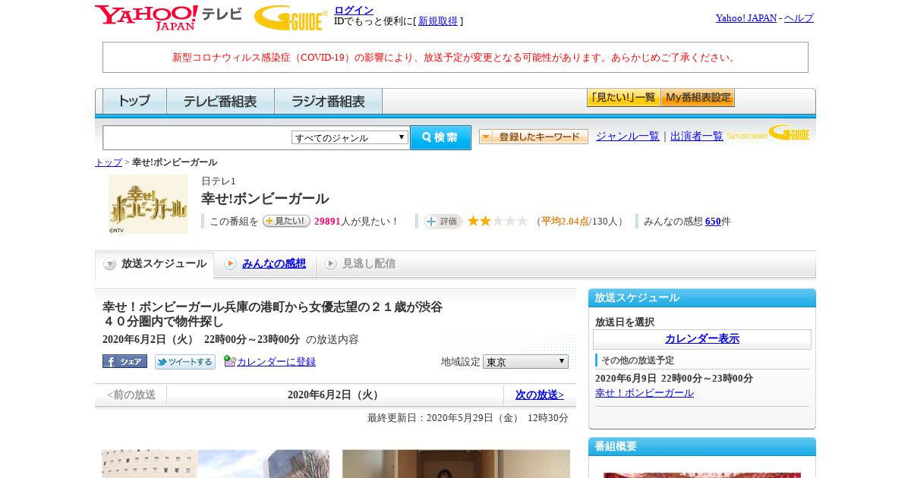911x478 pixels.
Task: Click the right program photo thumbnail
Action: click(456, 464)
